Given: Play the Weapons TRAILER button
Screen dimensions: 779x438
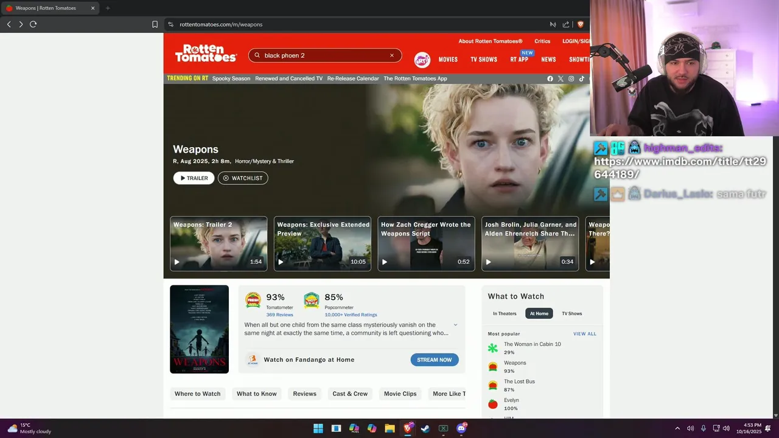Looking at the screenshot, I should (x=194, y=178).
